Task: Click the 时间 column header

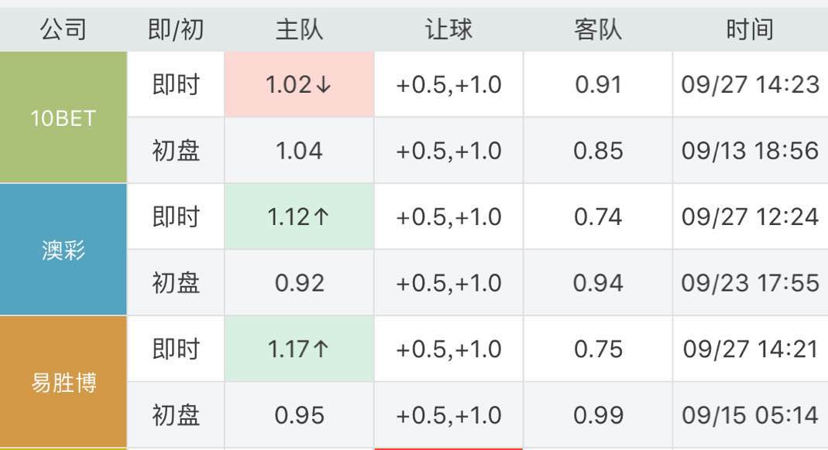Action: (x=750, y=30)
